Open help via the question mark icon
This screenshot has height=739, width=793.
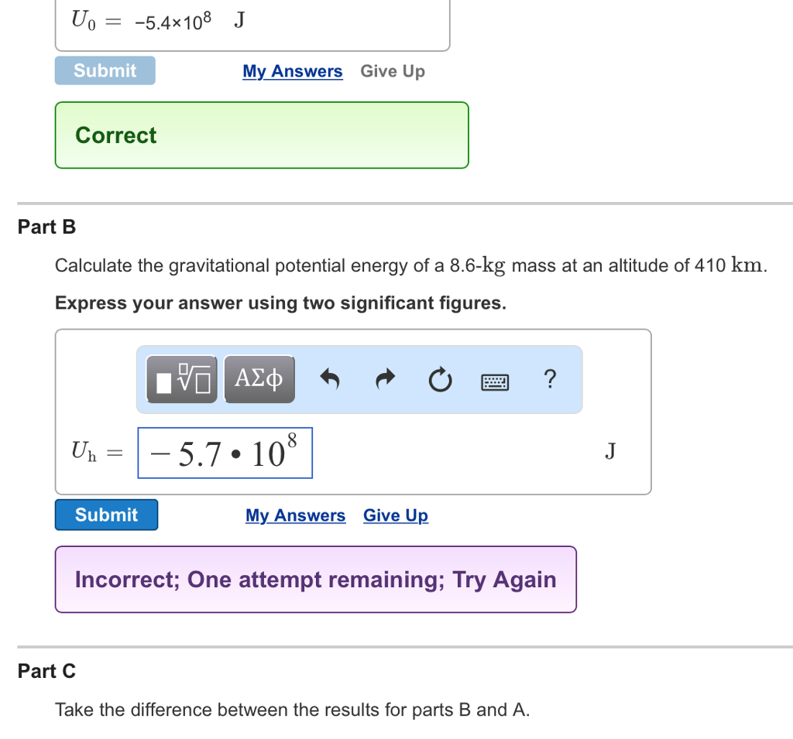point(550,379)
